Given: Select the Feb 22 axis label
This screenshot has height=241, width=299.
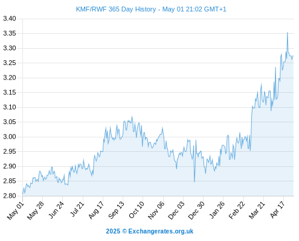Looking at the screenshot, I should pyautogui.click(x=237, y=210).
